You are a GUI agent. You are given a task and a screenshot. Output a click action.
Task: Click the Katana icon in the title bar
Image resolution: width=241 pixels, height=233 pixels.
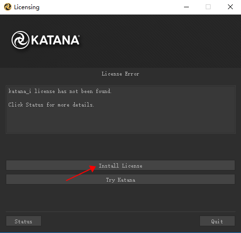tap(8, 7)
